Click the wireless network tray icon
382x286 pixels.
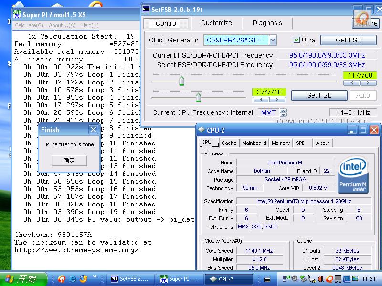[286, 278]
